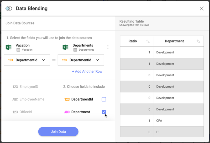Click the table icon under Departments
210x143 pixels.
pyautogui.click(x=75, y=50)
